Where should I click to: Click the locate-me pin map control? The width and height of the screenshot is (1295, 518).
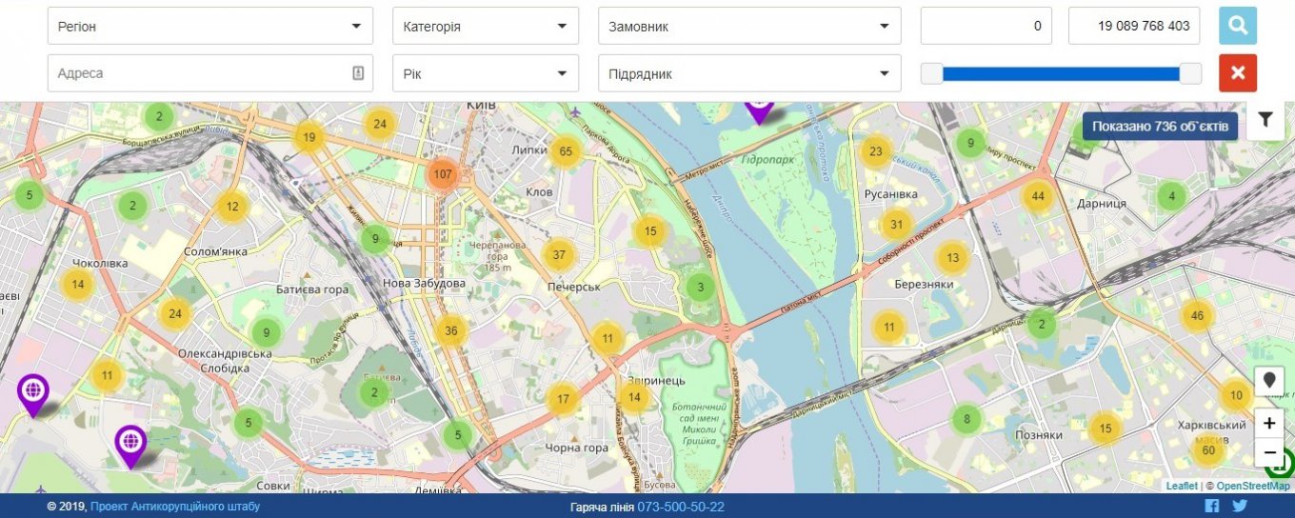coord(1269,381)
